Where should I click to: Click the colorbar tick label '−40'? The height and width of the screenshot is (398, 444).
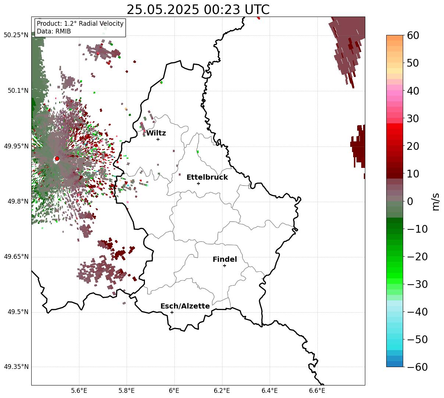click(417, 312)
